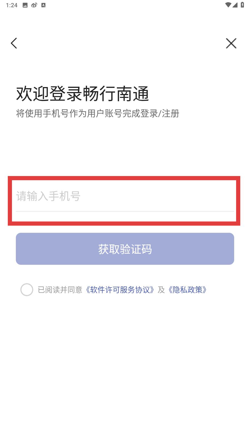
Task: Open the 《软件许可服务协议》 link
Action: tap(119, 290)
